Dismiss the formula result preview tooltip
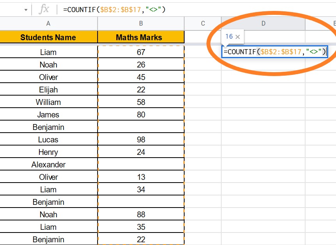 click(x=239, y=36)
